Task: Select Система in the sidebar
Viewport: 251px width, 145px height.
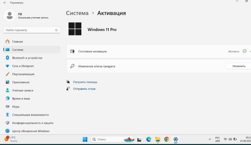Action: tap(7, 50)
